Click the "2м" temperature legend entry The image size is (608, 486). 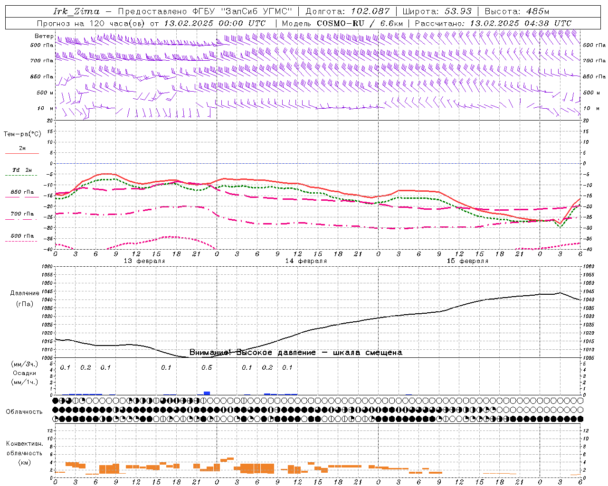tap(22, 148)
